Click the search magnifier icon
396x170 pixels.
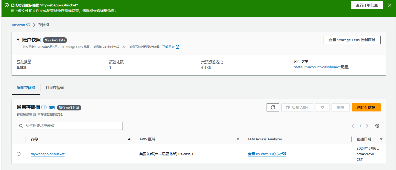(x=21, y=126)
